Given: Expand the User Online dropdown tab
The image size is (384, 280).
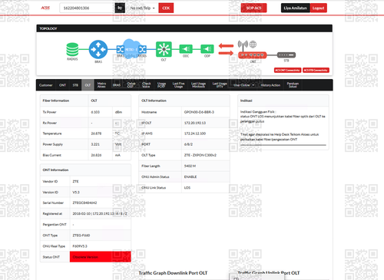Looking at the screenshot, I should pos(243,85).
